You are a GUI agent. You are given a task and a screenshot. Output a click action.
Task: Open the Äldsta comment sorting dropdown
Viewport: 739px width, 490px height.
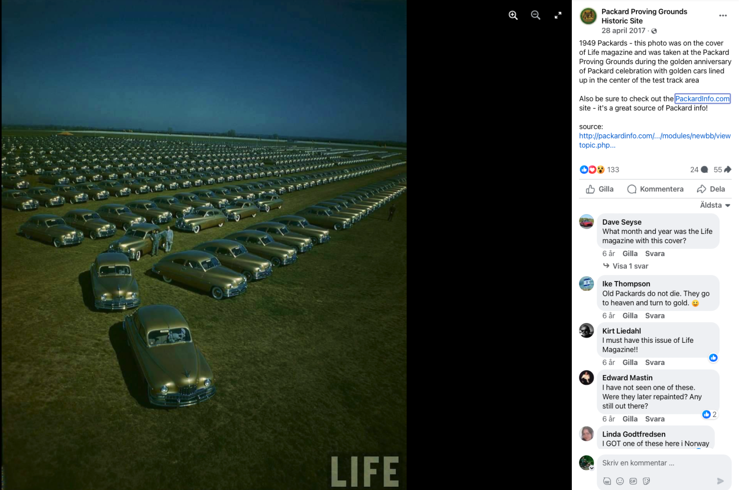point(715,205)
